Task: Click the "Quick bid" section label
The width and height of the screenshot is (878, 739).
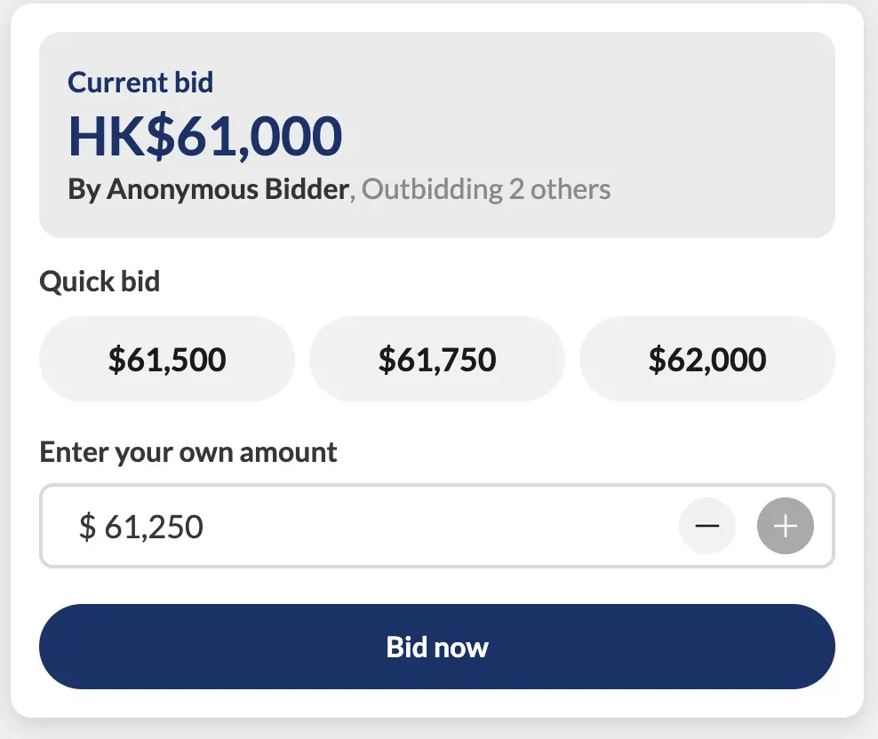Action: point(100,282)
